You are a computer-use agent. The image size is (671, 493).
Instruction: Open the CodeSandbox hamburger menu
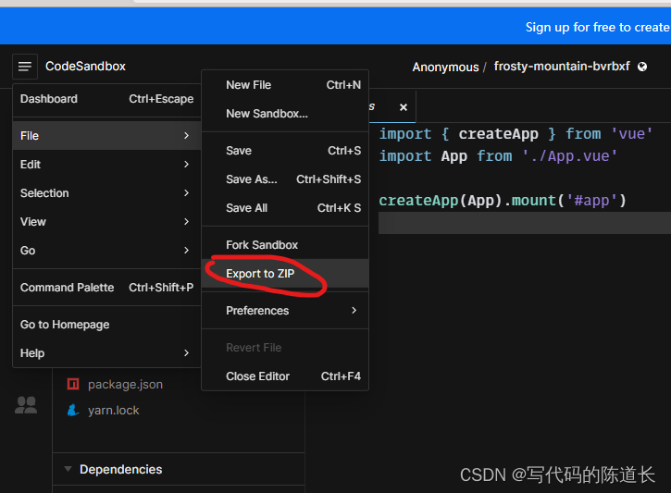pos(25,67)
